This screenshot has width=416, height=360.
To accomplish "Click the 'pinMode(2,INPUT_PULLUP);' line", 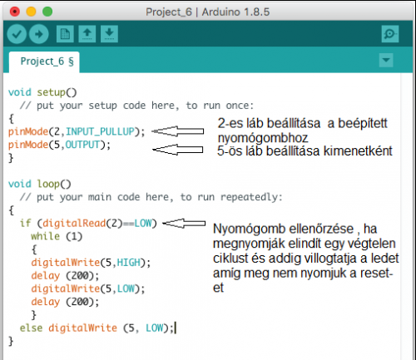I will coord(77,131).
